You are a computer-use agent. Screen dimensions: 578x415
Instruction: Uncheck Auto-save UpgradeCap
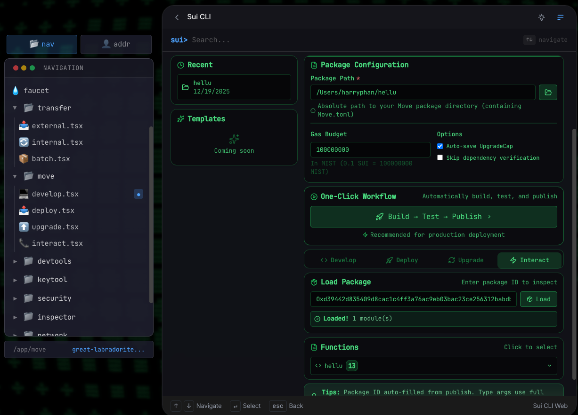440,146
